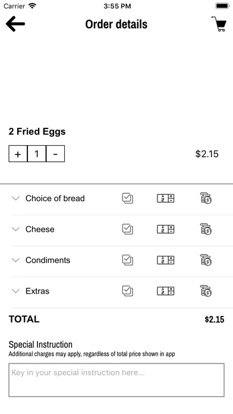Tap quantity counter icon in Condiments row
The image size is (233, 414).
coord(166,260)
